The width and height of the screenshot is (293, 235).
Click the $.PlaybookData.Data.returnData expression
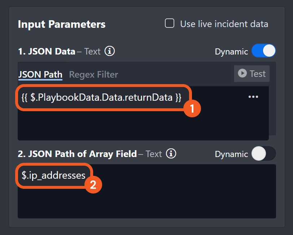[x=101, y=97]
